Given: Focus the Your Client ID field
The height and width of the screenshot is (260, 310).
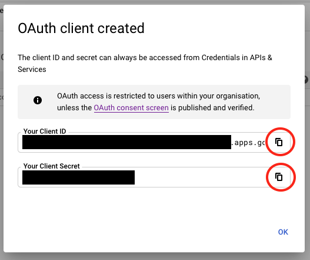Looking at the screenshot, I should [154, 142].
